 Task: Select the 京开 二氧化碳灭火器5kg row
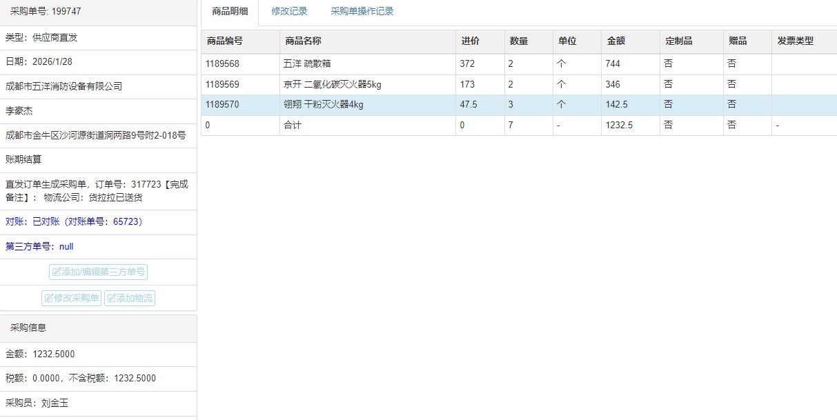332,85
